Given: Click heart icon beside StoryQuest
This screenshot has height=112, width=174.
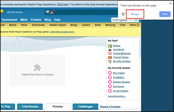Looking at the screenshot, I should 110,86.
